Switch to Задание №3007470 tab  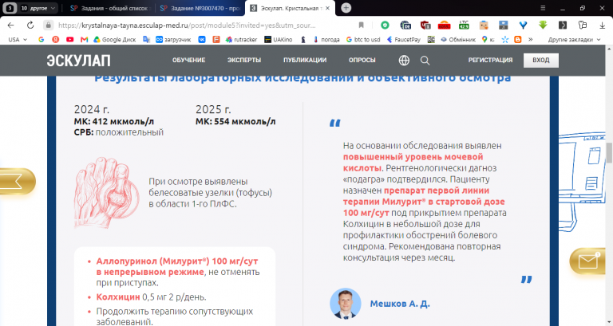pyautogui.click(x=200, y=8)
